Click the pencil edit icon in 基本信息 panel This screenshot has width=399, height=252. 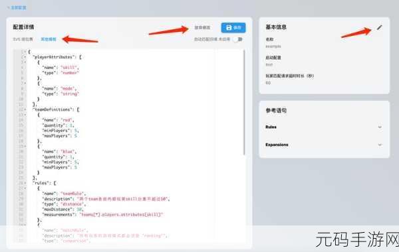point(380,27)
